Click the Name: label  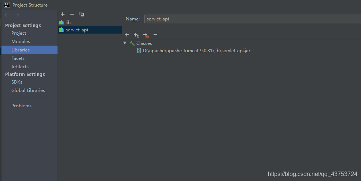click(133, 19)
